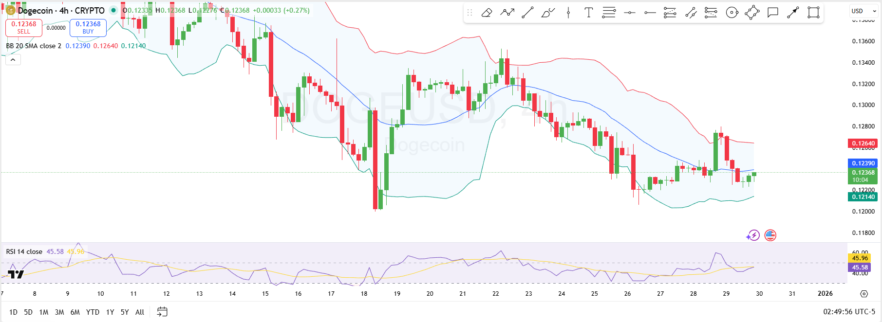
Task: Add a Comment callout annotation
Action: pos(772,13)
